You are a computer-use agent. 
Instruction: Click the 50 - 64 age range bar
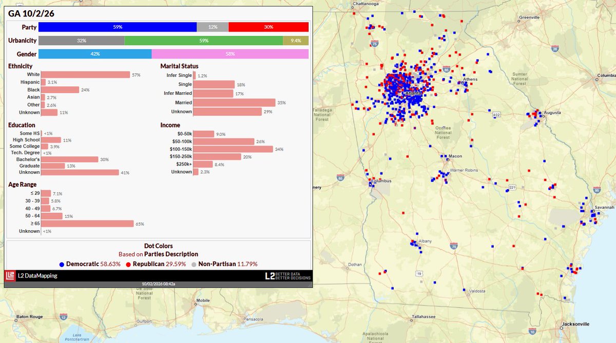52,216
